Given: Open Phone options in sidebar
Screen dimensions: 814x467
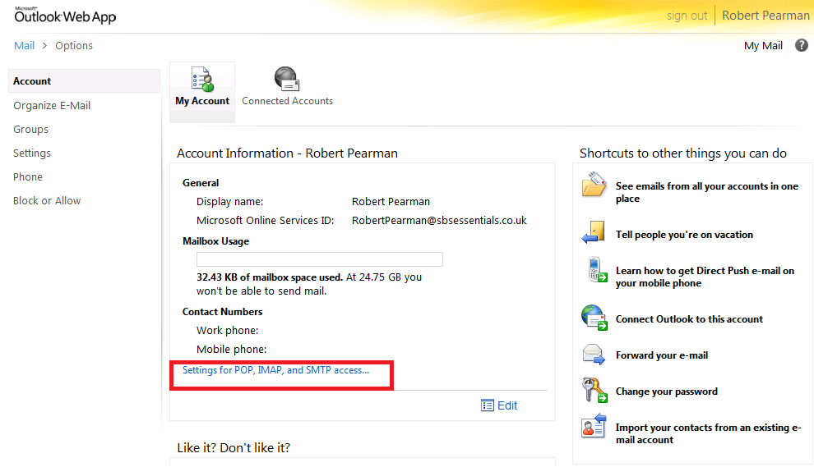Looking at the screenshot, I should (28, 177).
